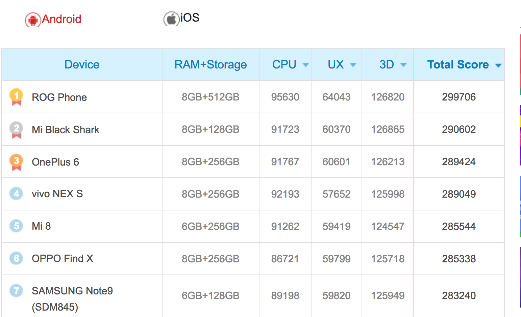Click 3D score 126213

pos(388,162)
